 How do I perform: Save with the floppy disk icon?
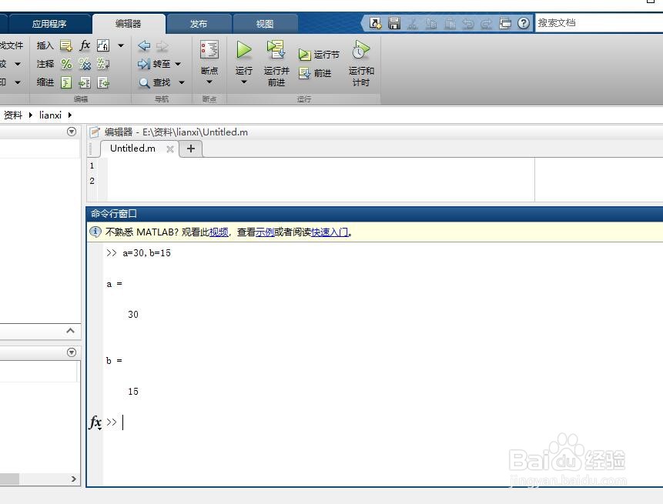pos(394,23)
